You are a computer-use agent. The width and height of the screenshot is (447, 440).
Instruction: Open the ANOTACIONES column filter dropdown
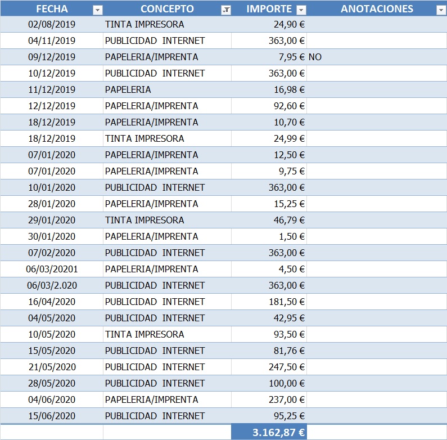[x=440, y=10]
